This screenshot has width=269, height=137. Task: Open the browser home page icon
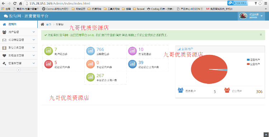[x=20, y=4]
